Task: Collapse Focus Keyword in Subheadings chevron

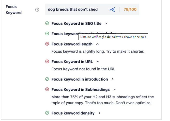Action: [115, 90]
